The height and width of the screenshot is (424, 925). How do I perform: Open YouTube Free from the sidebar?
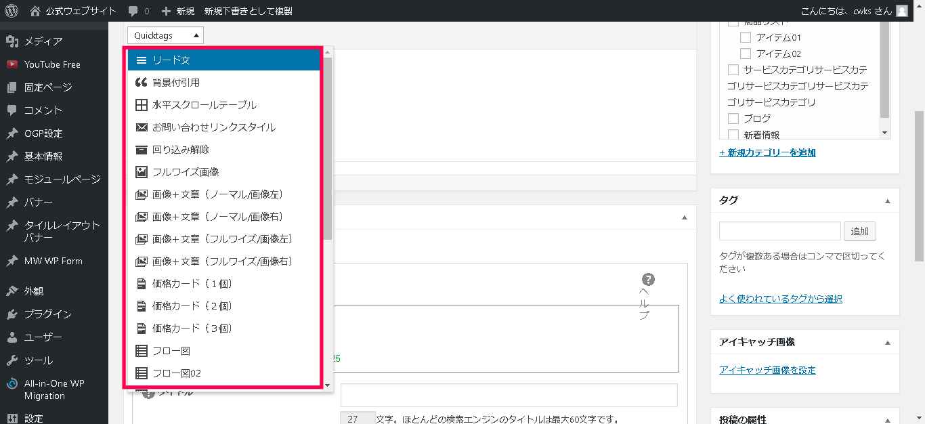tap(52, 64)
